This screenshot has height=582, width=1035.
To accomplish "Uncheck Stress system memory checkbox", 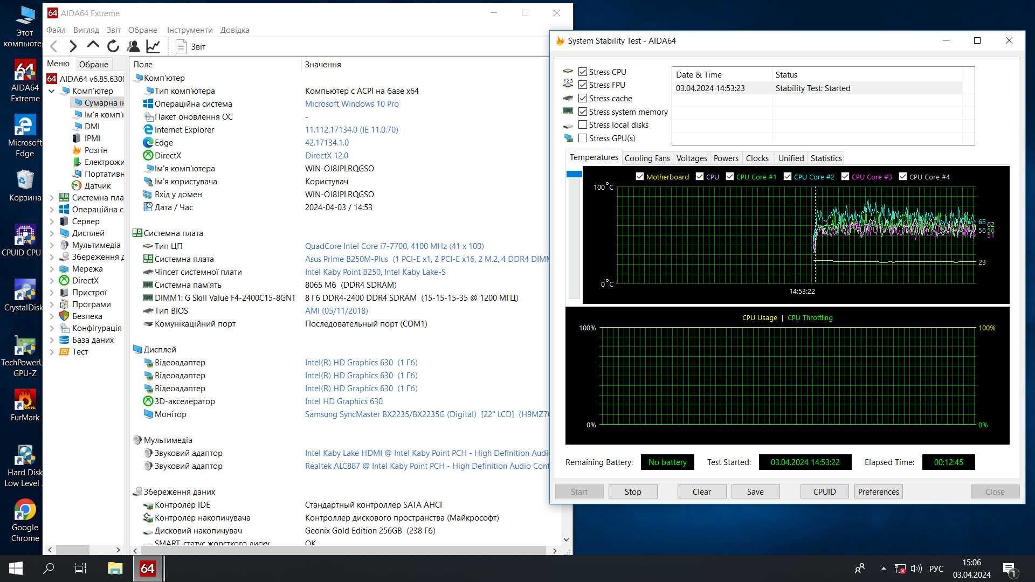I will 583,112.
